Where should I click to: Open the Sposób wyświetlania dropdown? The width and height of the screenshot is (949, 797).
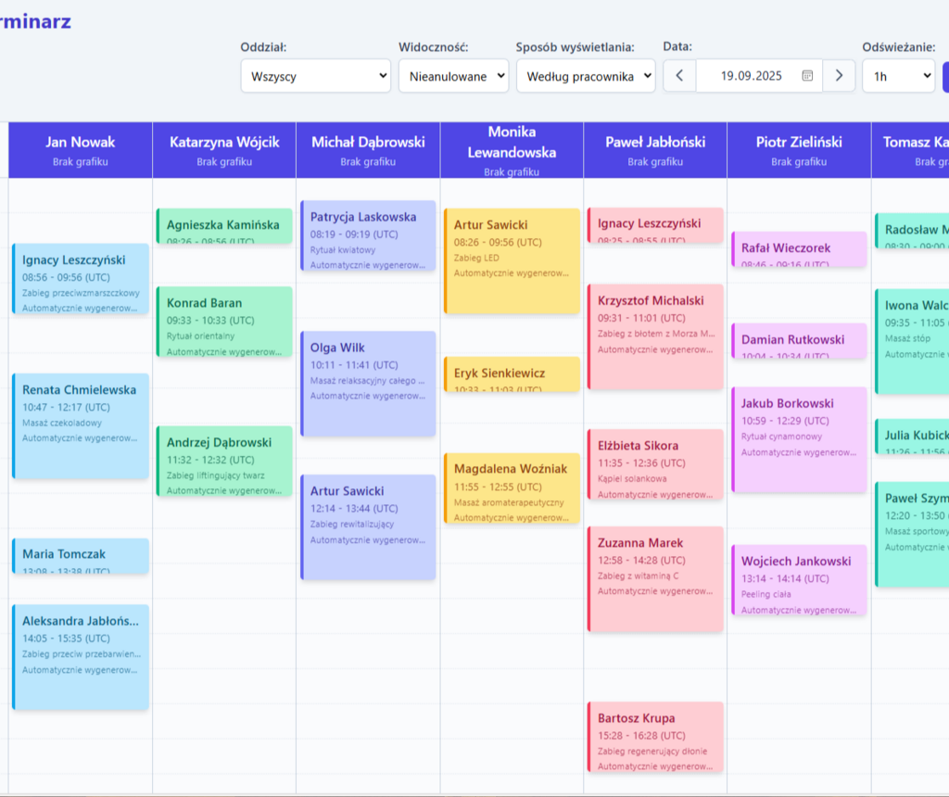[x=586, y=76]
